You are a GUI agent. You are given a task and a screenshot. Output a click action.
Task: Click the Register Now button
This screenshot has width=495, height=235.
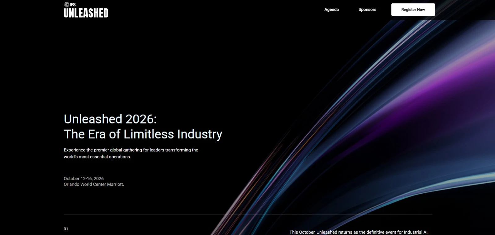(x=413, y=10)
